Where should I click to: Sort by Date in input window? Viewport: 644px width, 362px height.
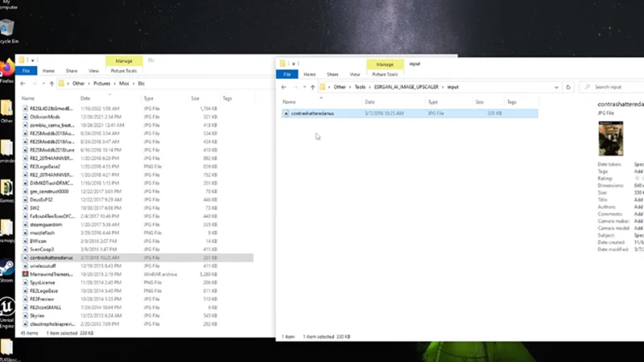click(x=369, y=102)
